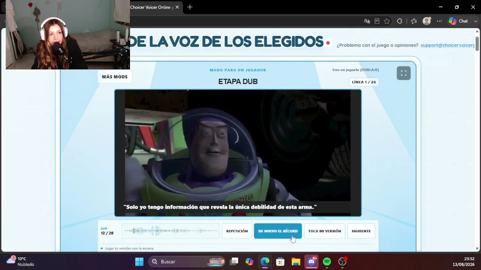
Task: Open Spotify from the taskbar
Action: 327,261
